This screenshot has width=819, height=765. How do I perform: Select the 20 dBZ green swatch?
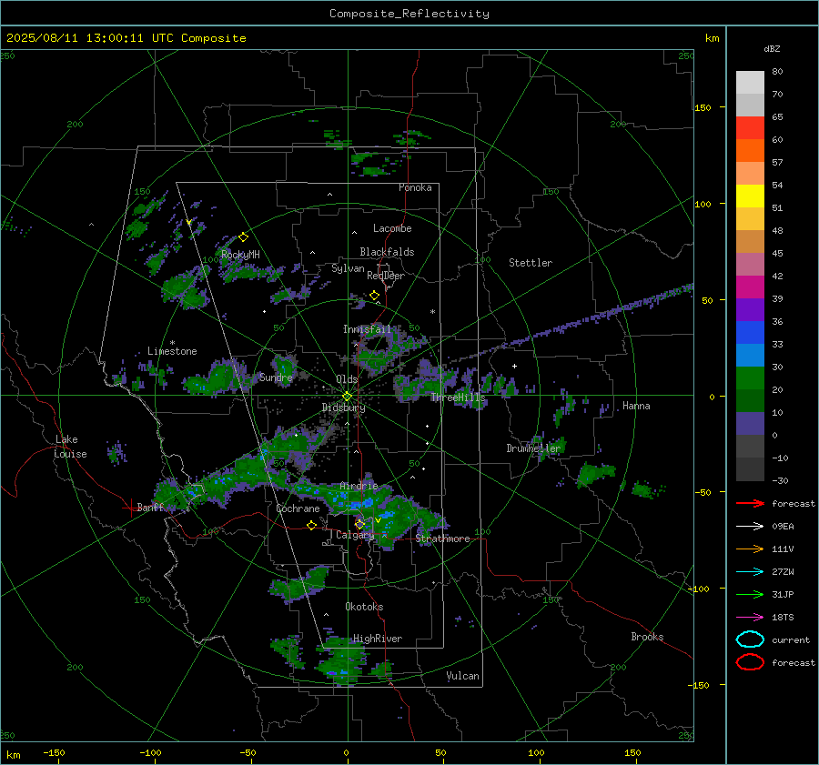(750, 378)
